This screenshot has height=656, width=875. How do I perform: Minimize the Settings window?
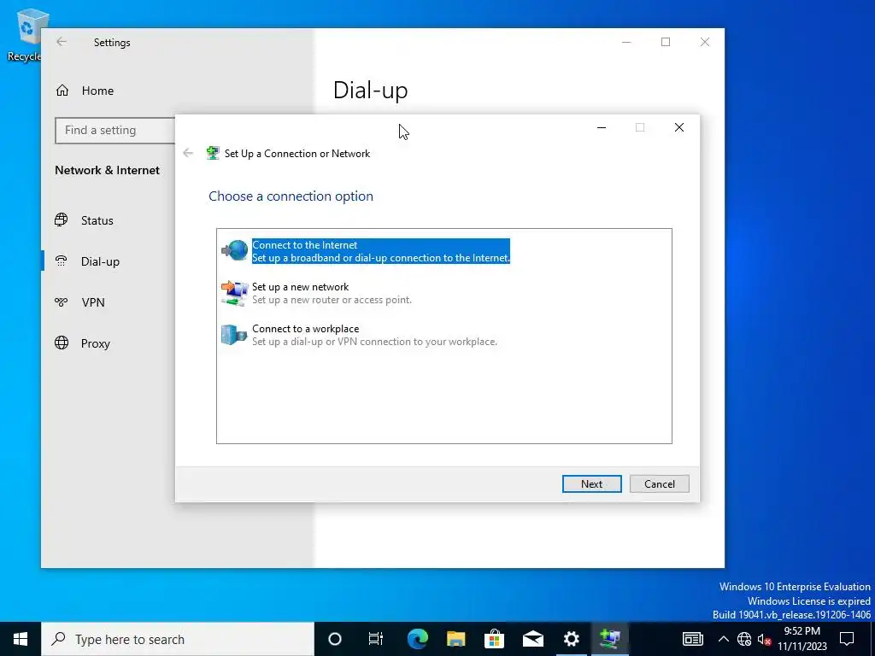[x=626, y=42]
